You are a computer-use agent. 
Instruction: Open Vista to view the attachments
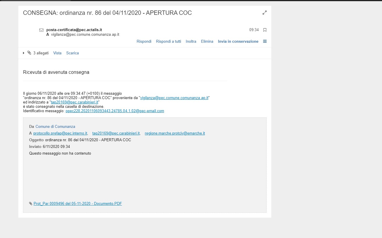57,53
